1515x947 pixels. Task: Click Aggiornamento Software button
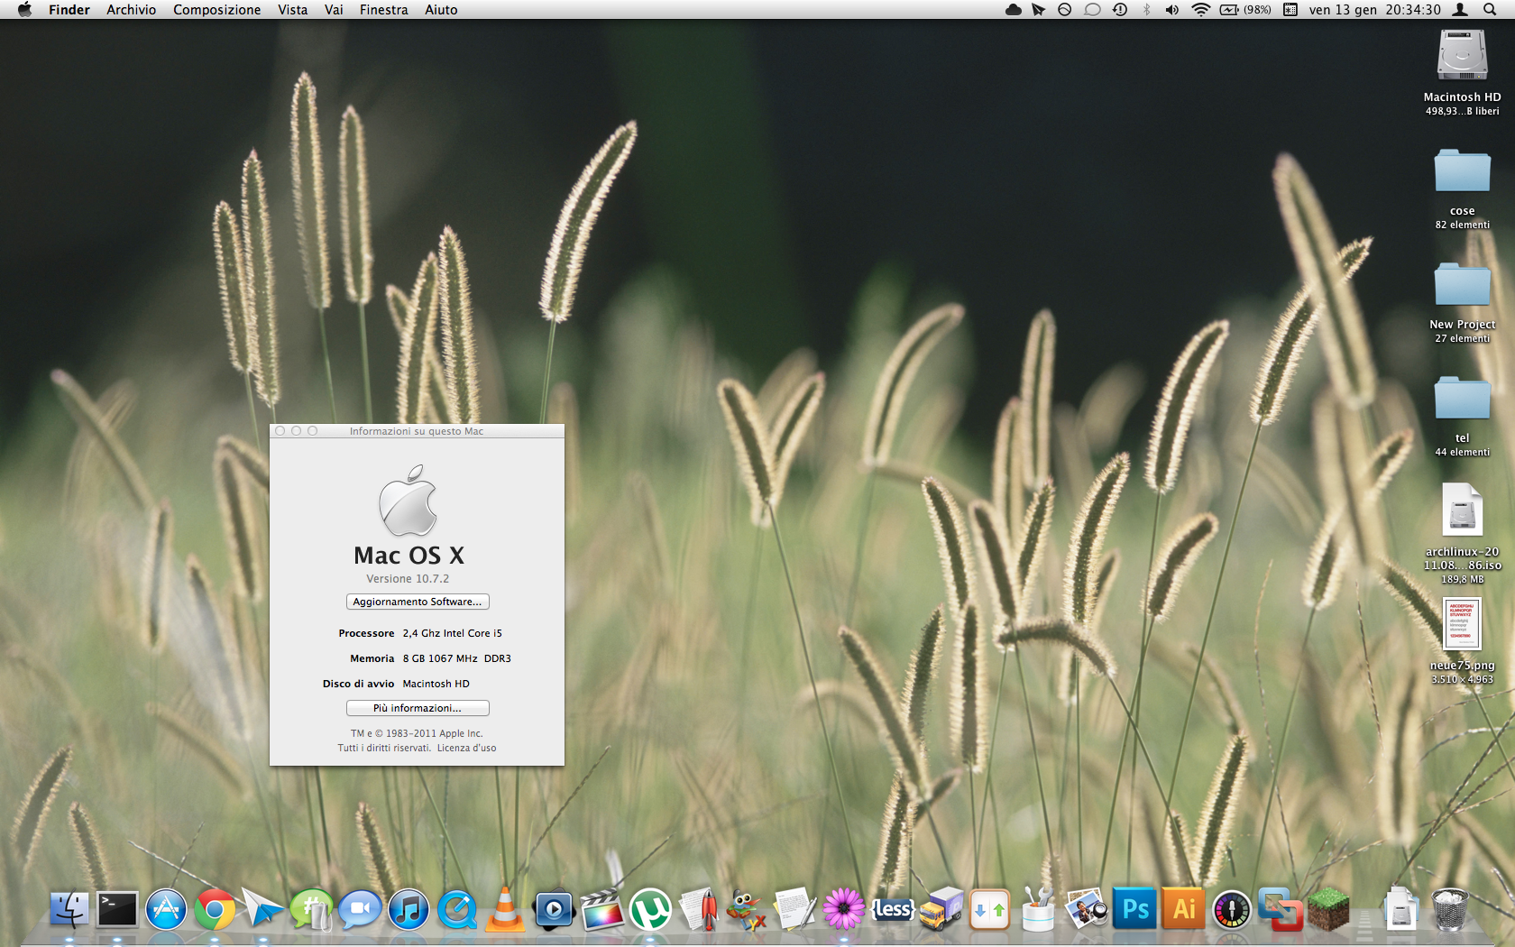[418, 602]
